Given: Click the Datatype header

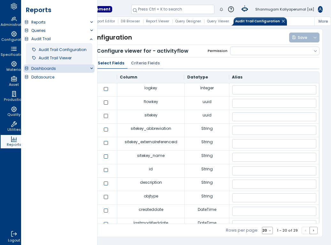Looking at the screenshot, I should [x=197, y=77].
